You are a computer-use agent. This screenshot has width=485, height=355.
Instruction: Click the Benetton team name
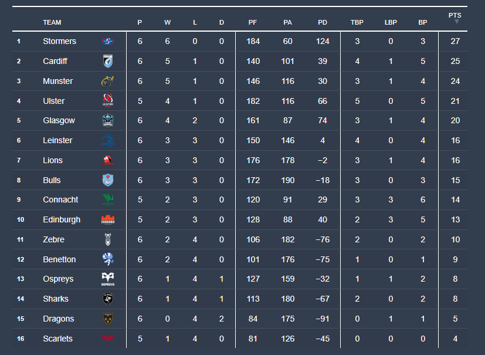[59, 259]
